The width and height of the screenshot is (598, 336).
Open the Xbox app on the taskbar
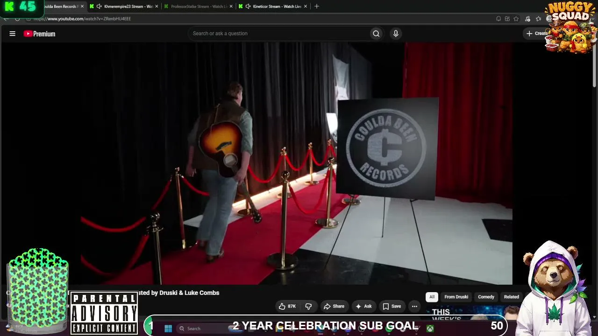coord(430,329)
